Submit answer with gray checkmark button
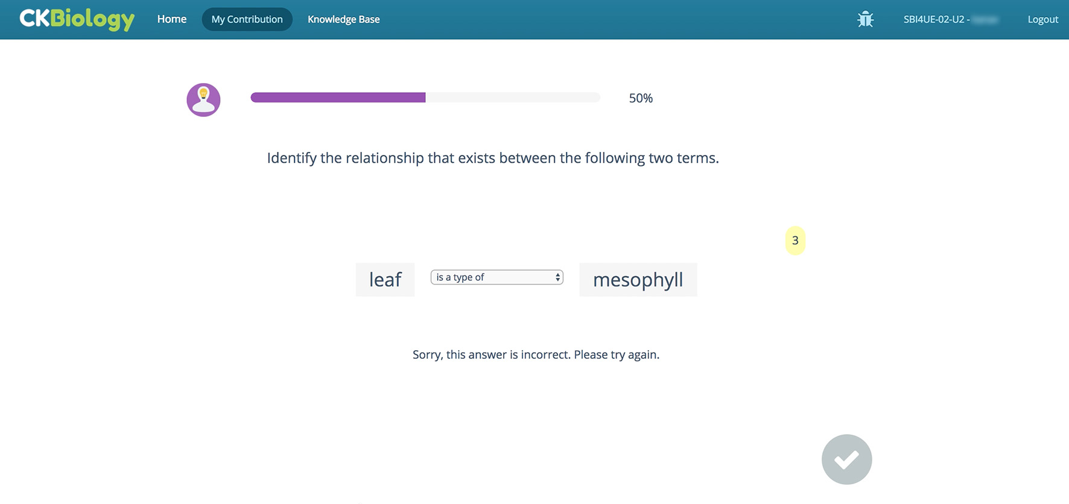1069x504 pixels. 846,459
